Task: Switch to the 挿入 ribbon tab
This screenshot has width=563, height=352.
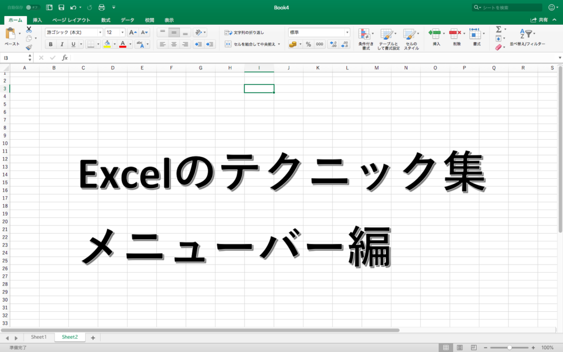Action: tap(37, 20)
